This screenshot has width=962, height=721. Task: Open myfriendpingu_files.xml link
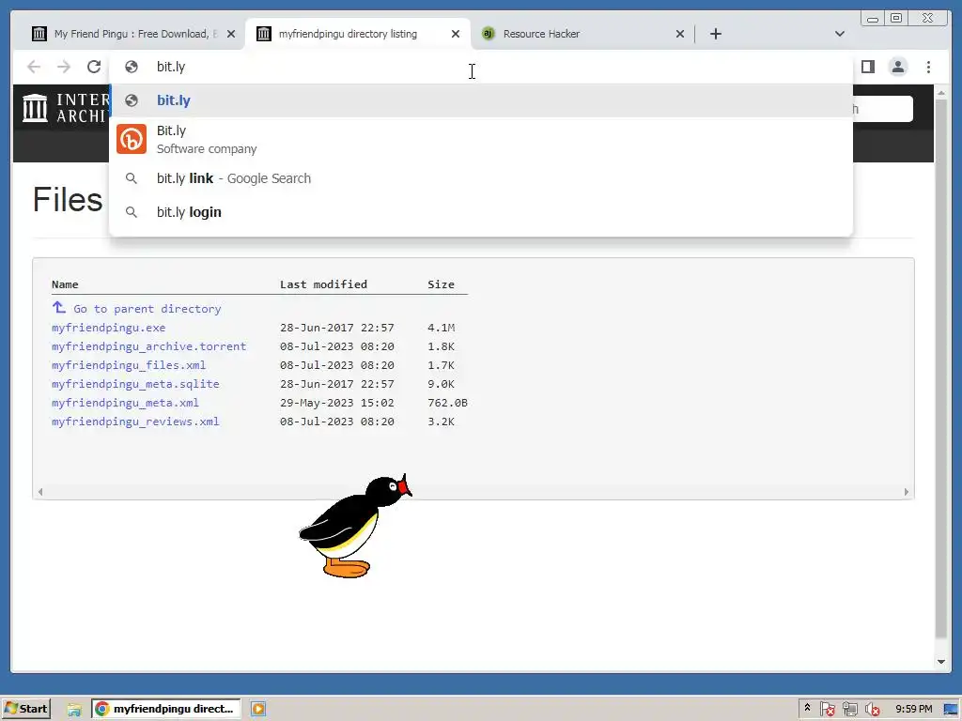[x=129, y=365]
